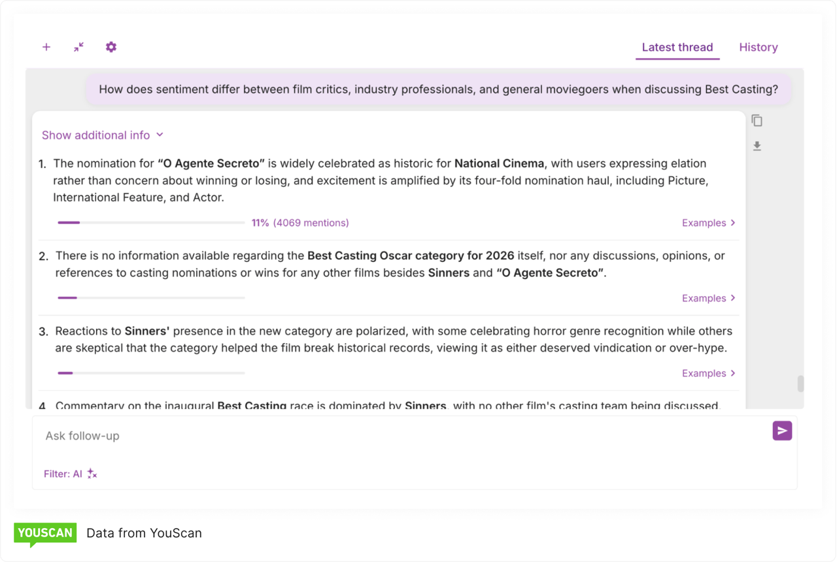
Task: Click the YouScan logo
Action: 45,533
